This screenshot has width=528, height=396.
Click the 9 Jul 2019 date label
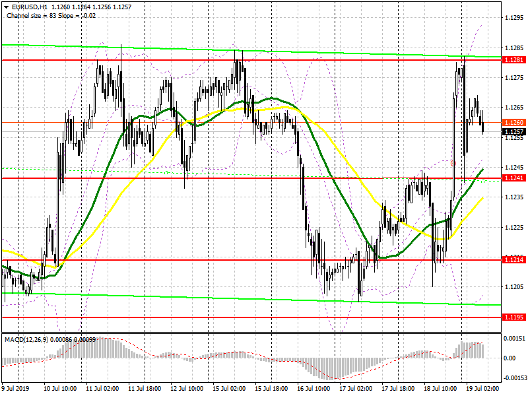(x=15, y=389)
